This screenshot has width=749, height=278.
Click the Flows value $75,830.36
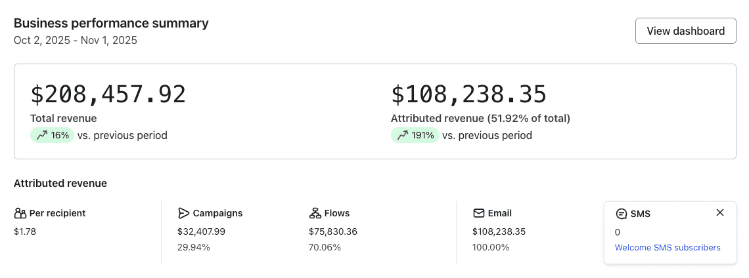pyautogui.click(x=333, y=232)
